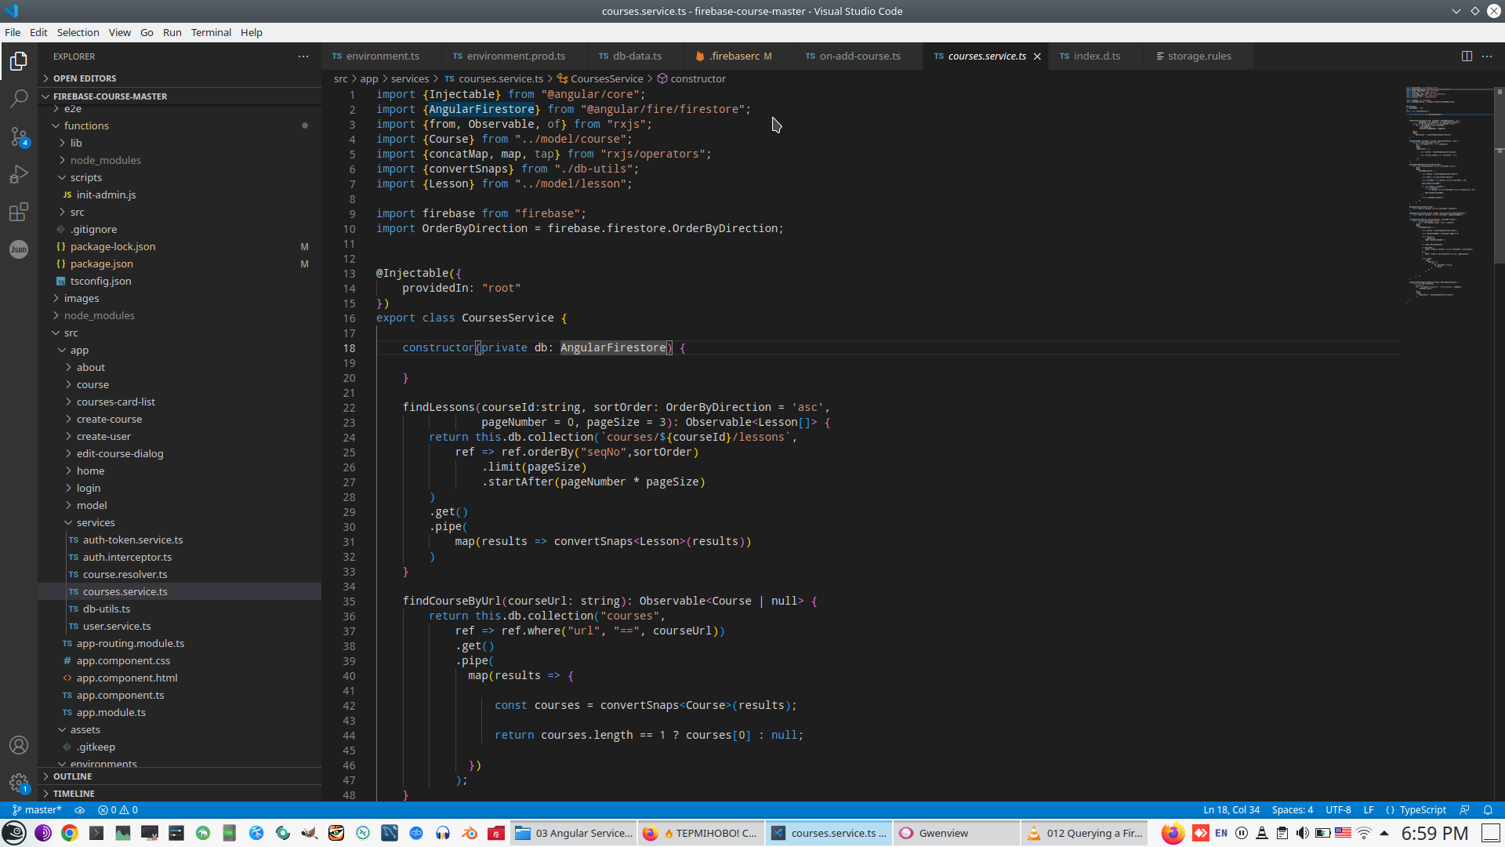This screenshot has height=847, width=1505.
Task: Open the Run and Debug view
Action: click(19, 174)
